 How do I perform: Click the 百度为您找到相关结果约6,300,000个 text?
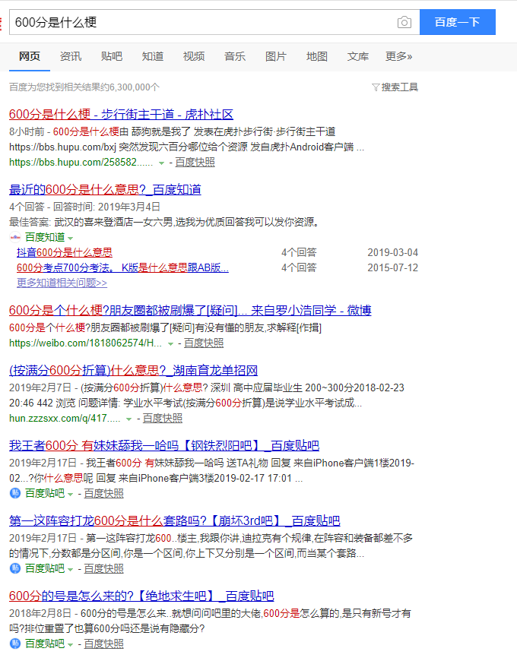pos(84,87)
